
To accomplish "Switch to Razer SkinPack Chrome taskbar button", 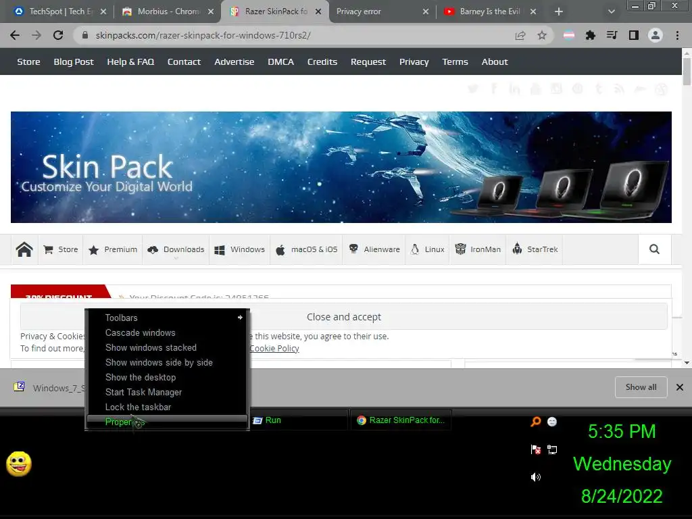I will [401, 420].
